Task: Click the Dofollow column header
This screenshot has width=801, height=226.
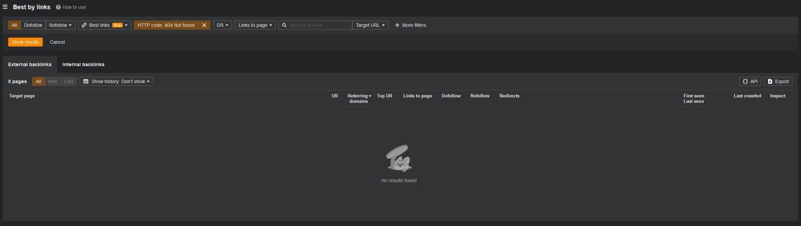Action: point(451,96)
